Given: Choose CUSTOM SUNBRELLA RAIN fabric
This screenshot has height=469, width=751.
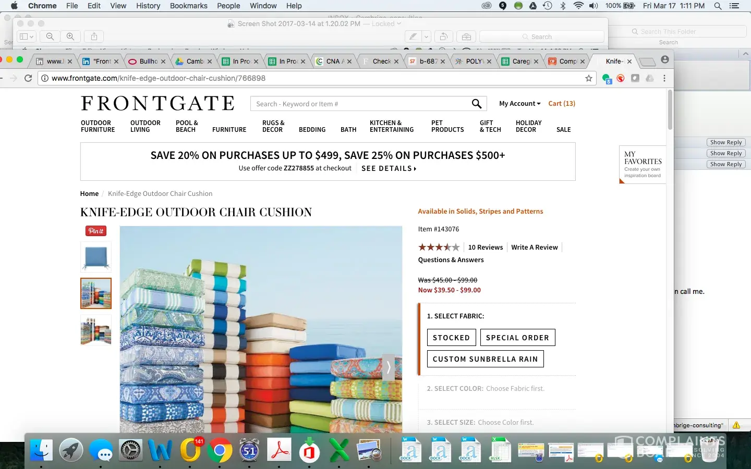Looking at the screenshot, I should click(486, 359).
